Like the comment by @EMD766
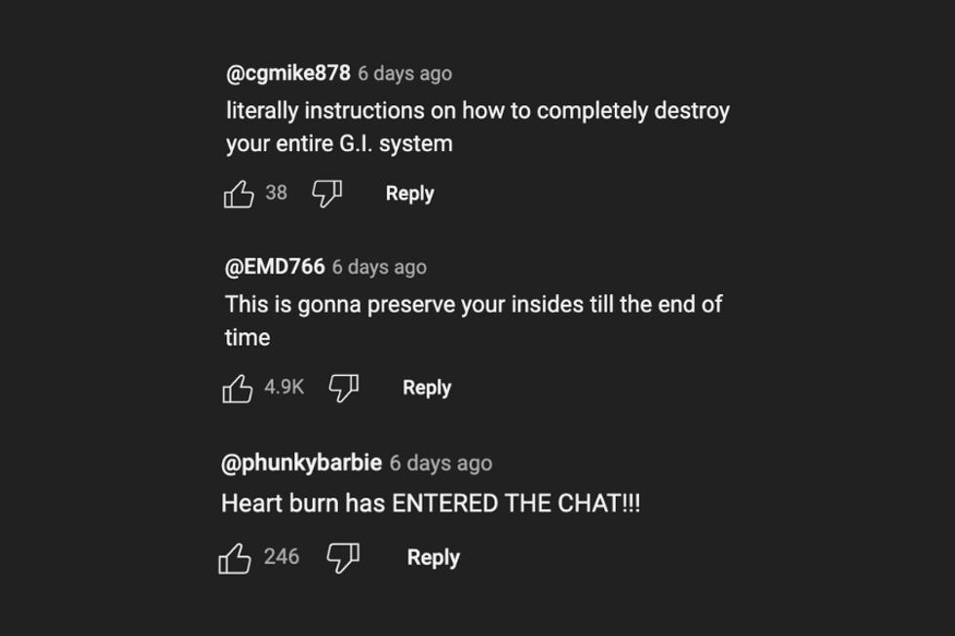This screenshot has width=955, height=636. point(238,389)
